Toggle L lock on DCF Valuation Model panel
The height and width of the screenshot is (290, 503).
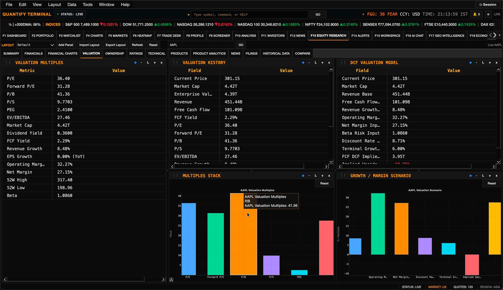tap(483, 62)
